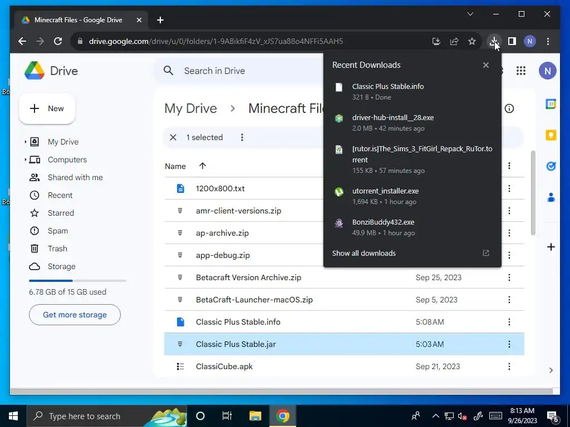Open Spam in the sidebar
This screenshot has height=427, width=570.
coord(58,231)
